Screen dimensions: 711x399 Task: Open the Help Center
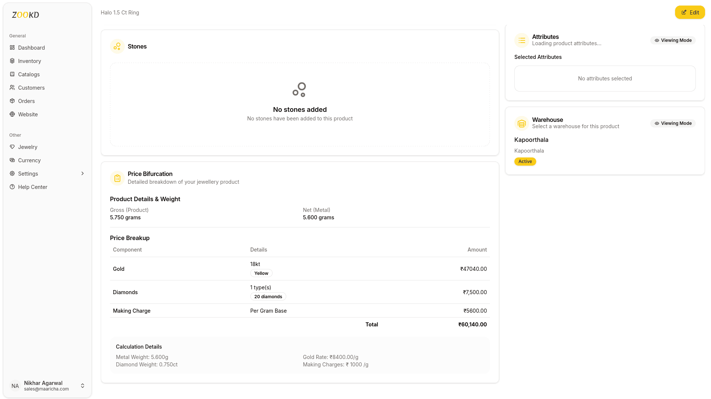click(33, 187)
